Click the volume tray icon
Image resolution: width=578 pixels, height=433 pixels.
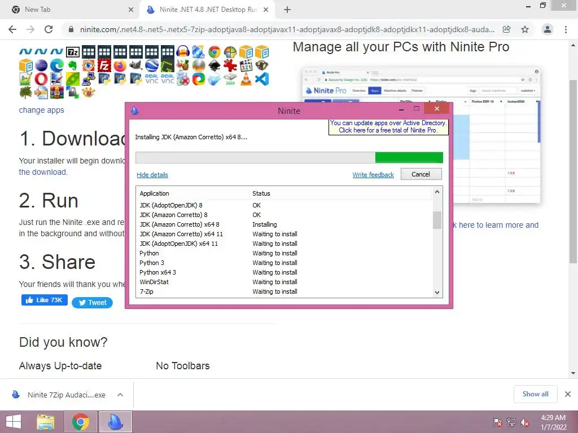coord(525,422)
